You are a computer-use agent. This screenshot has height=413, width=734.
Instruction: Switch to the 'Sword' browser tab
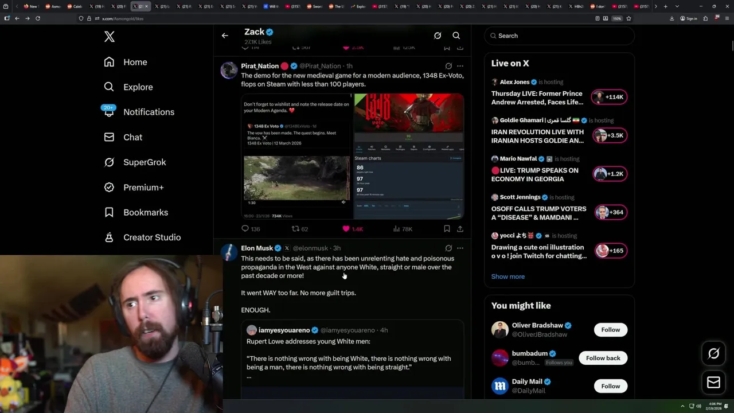pyautogui.click(x=315, y=6)
